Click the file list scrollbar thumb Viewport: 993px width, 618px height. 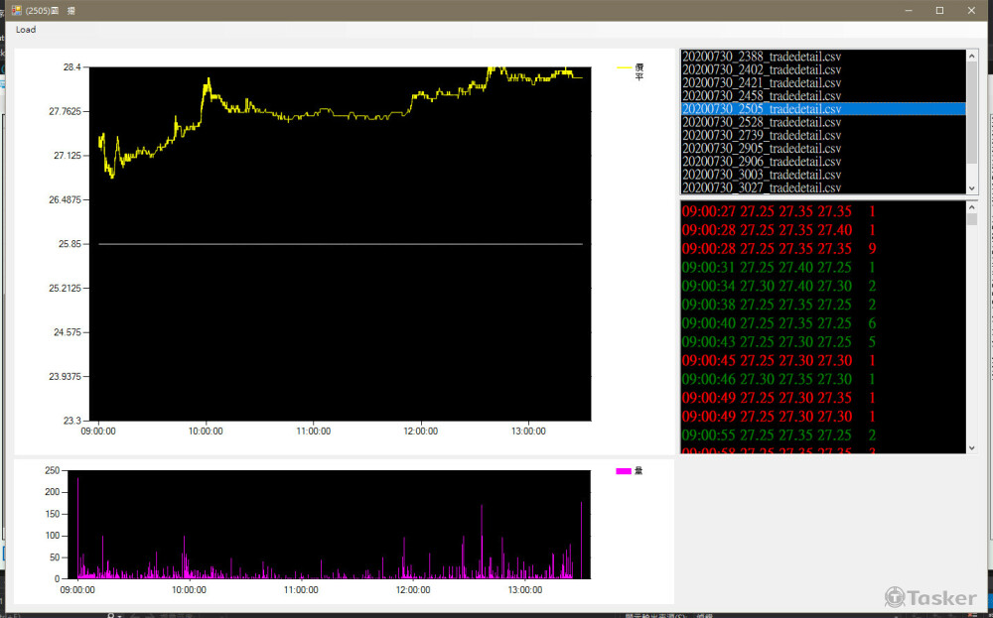(972, 114)
